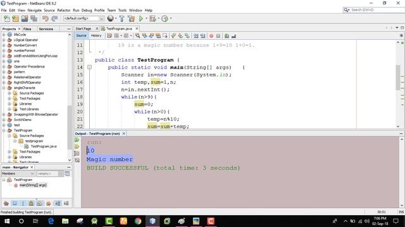Click the Comment icon in editor toolbar

click(x=227, y=36)
